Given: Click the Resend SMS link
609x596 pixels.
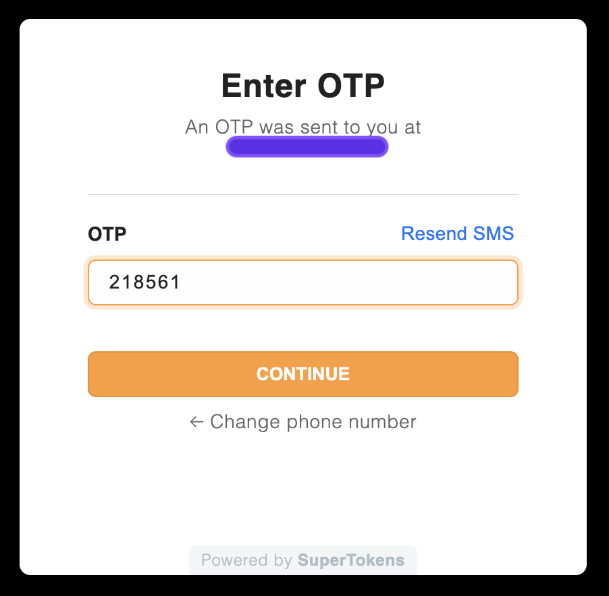Looking at the screenshot, I should (457, 234).
